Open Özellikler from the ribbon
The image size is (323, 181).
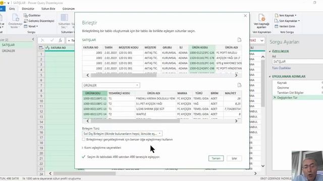(32, 16)
